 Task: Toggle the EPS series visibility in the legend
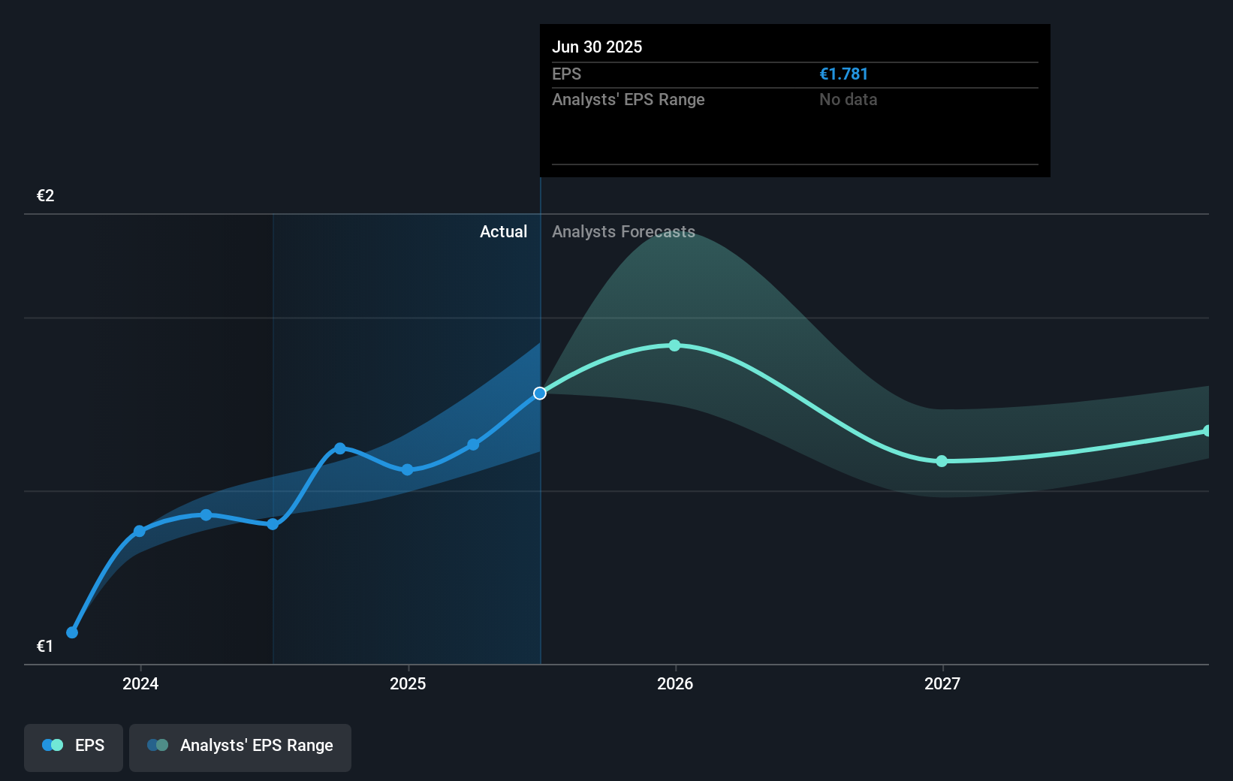(73, 747)
